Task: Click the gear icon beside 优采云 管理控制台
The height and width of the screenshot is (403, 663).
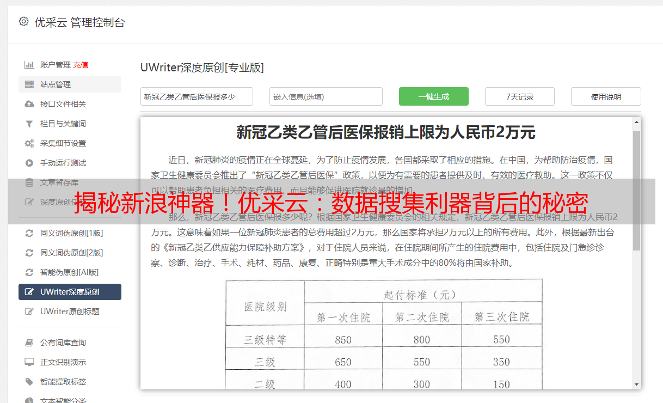Action: pyautogui.click(x=23, y=22)
